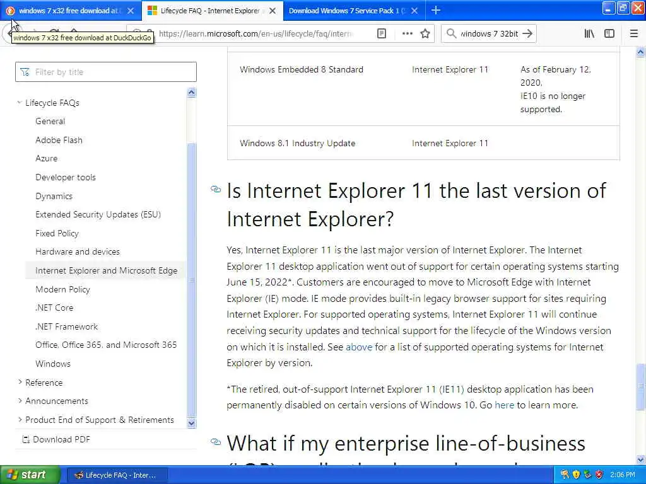Open Office, Office 365, and Microsoft 365 entry

click(106, 345)
